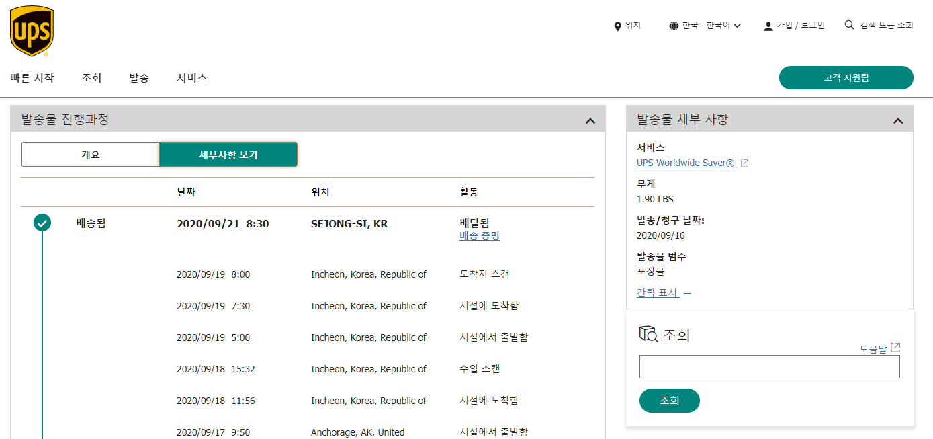
Task: Collapse the 발송물 진행과정 panel
Action: coord(590,121)
